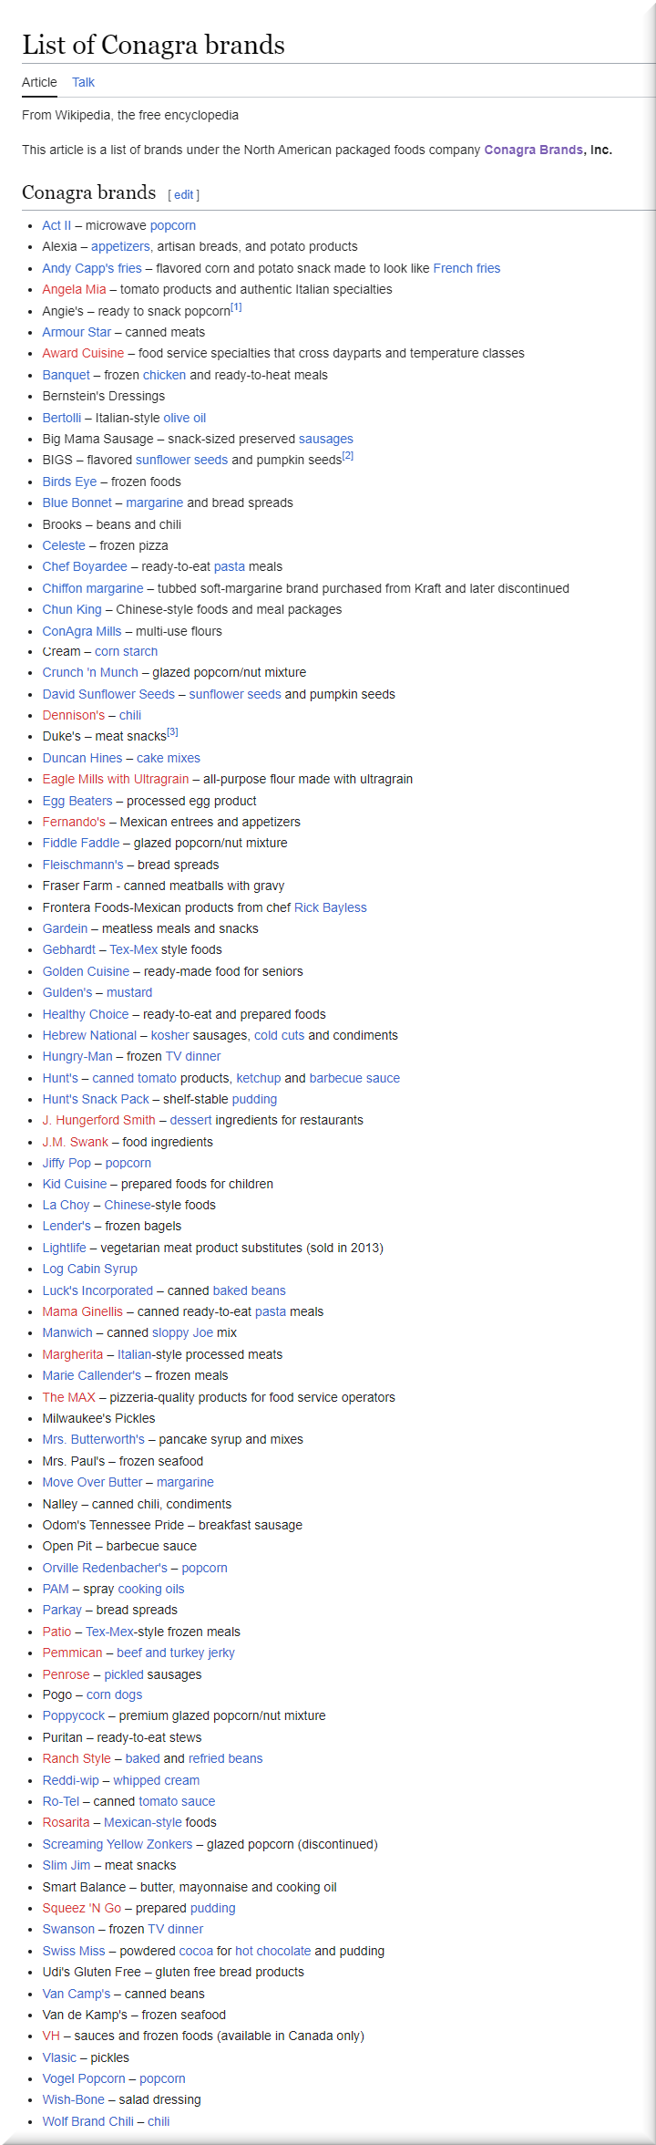Click edit next to Conagra brands heading
Image resolution: width=656 pixels, height=2145 pixels.
(184, 195)
